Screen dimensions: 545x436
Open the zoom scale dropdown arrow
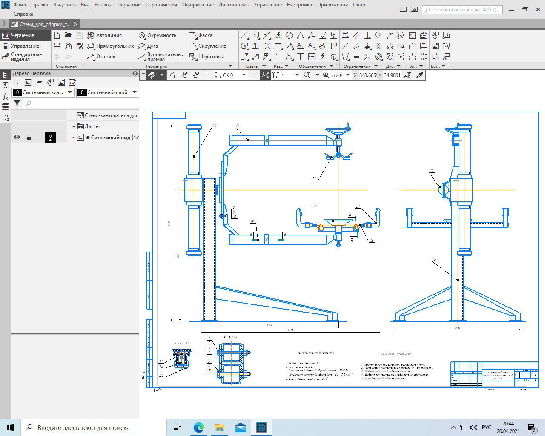pyautogui.click(x=348, y=75)
